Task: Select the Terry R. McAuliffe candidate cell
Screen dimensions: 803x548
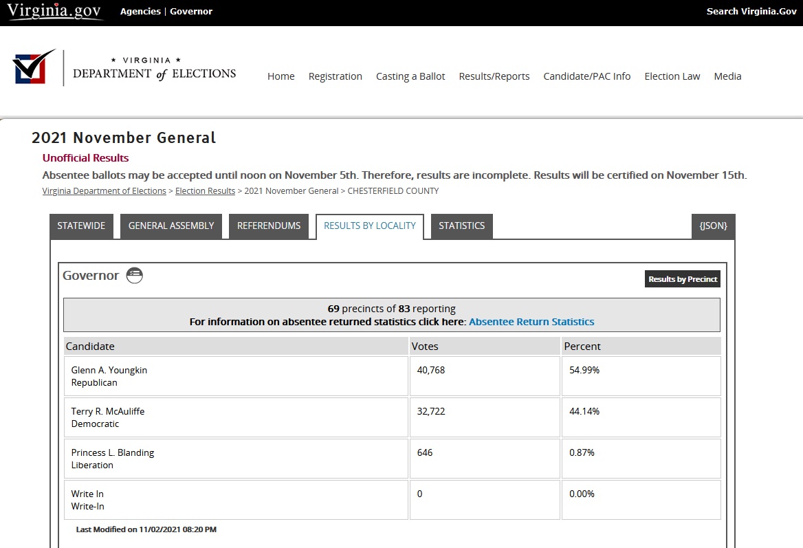Action: (236, 417)
